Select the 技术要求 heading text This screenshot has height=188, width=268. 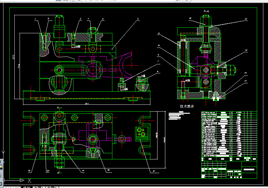coord(187,106)
